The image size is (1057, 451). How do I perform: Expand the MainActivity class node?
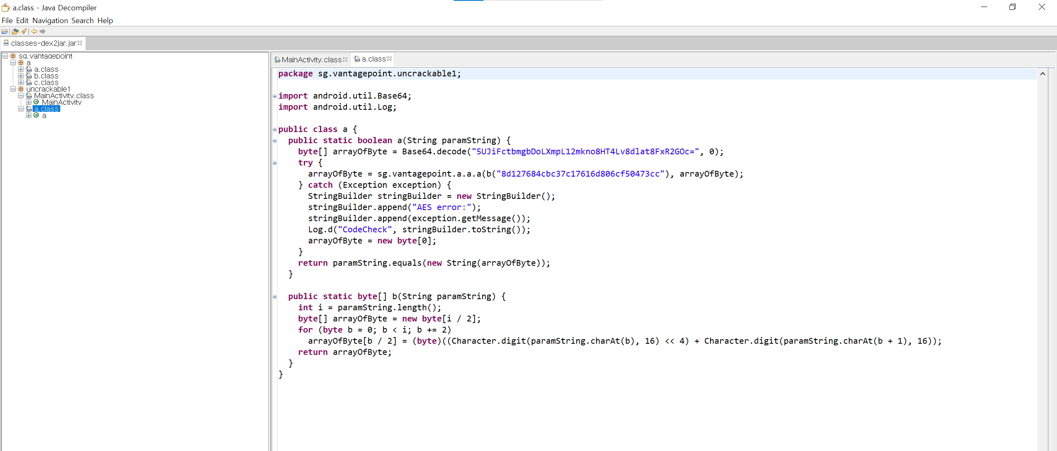click(28, 102)
